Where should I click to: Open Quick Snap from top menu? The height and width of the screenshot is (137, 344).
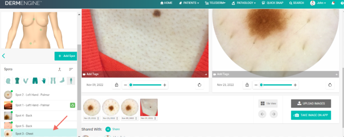(273, 3)
